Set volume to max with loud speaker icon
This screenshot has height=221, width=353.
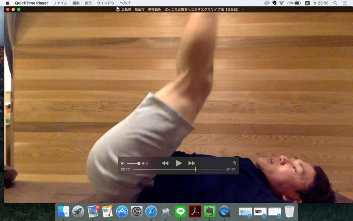click(145, 164)
